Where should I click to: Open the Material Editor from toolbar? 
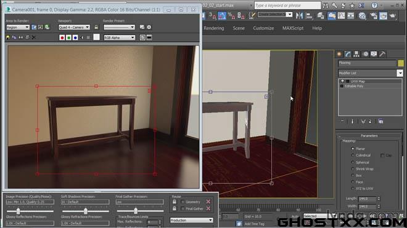363,16
